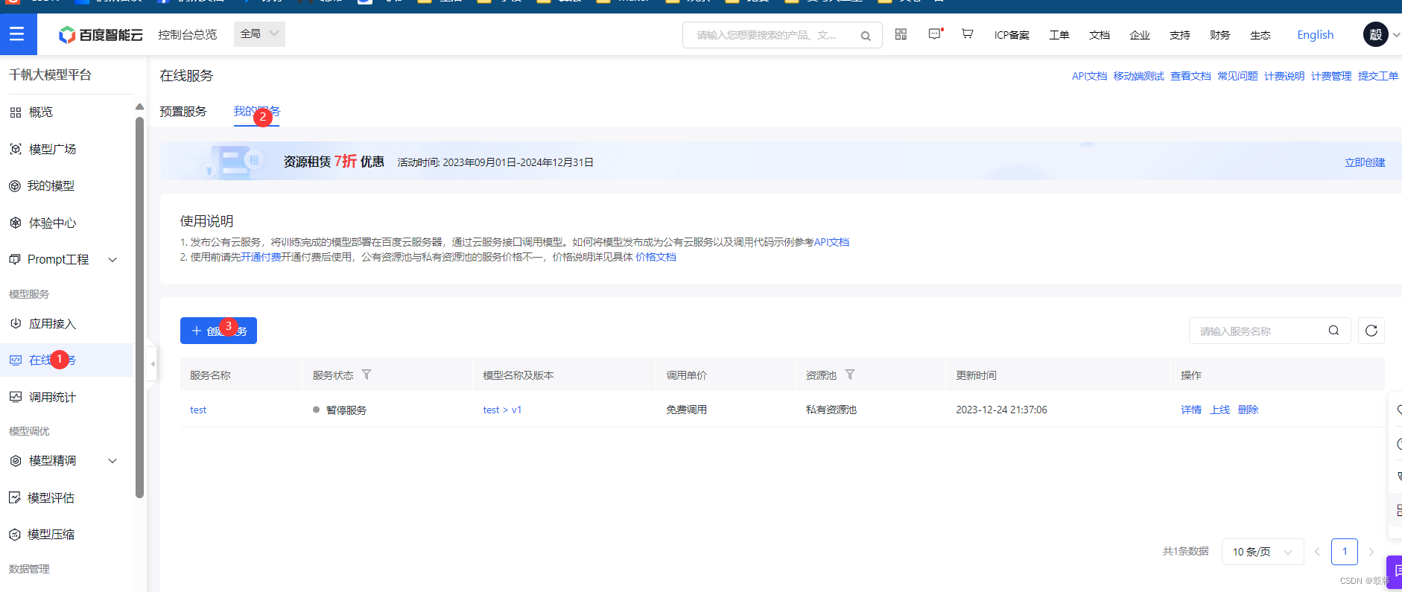Open the 查看文档 link
Screen dimensions: 1402x592
coord(1190,76)
